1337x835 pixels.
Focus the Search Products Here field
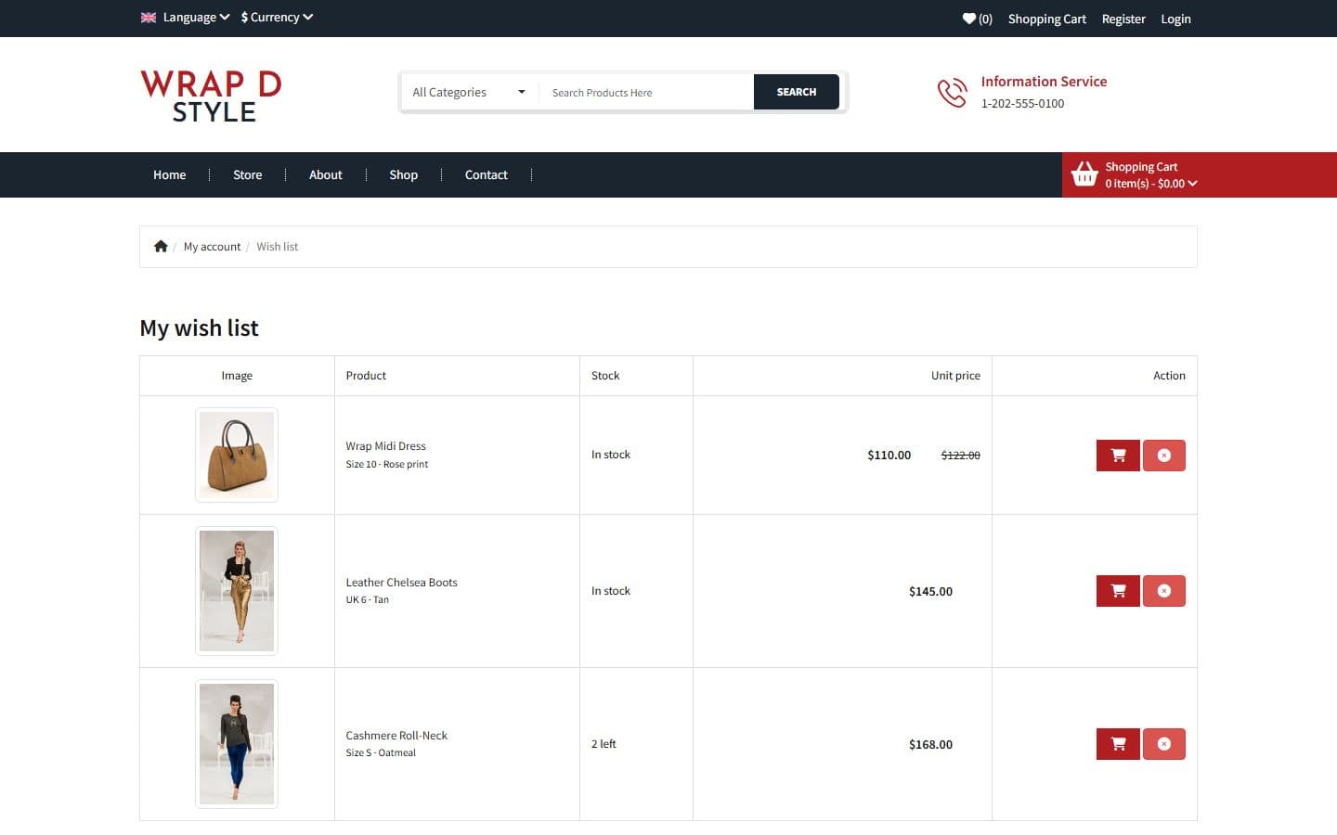[x=646, y=92]
